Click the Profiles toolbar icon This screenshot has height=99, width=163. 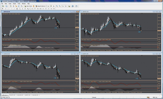click(6, 6)
